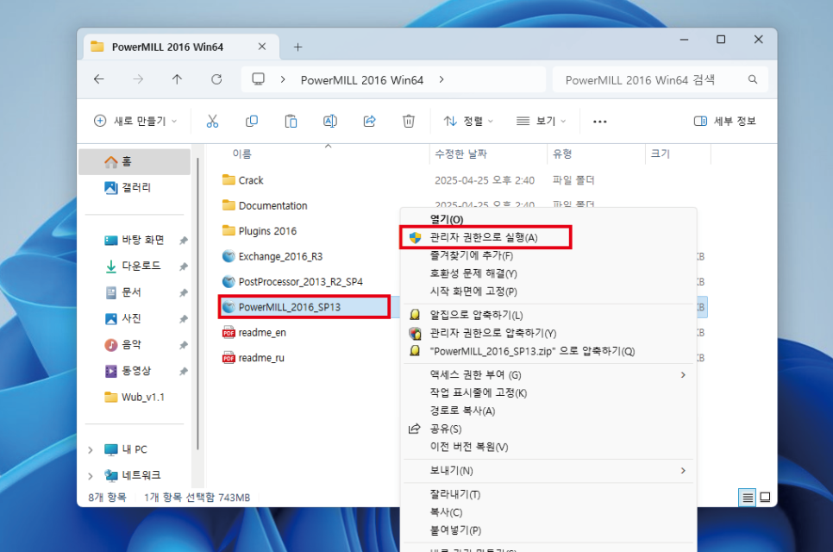Screen dimensions: 833x552
Task: Expand breadcrumb chevron after PowerMILL 2016 Win64
Action: (x=442, y=79)
